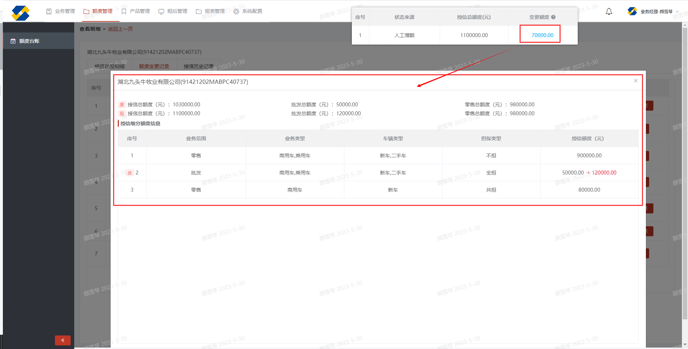Open the 额度管理 menu
Image resolution: width=688 pixels, height=349 pixels.
coord(98,11)
